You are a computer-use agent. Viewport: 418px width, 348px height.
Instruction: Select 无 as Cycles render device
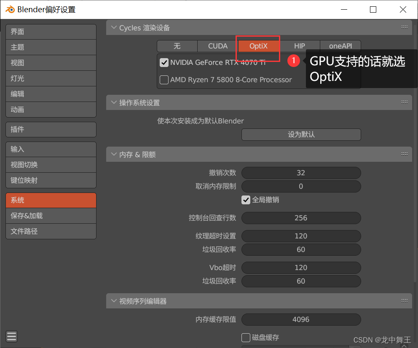pos(177,46)
